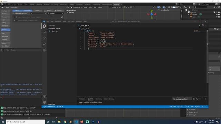Maximize the VS Code bottom panel

[x=203, y=99]
